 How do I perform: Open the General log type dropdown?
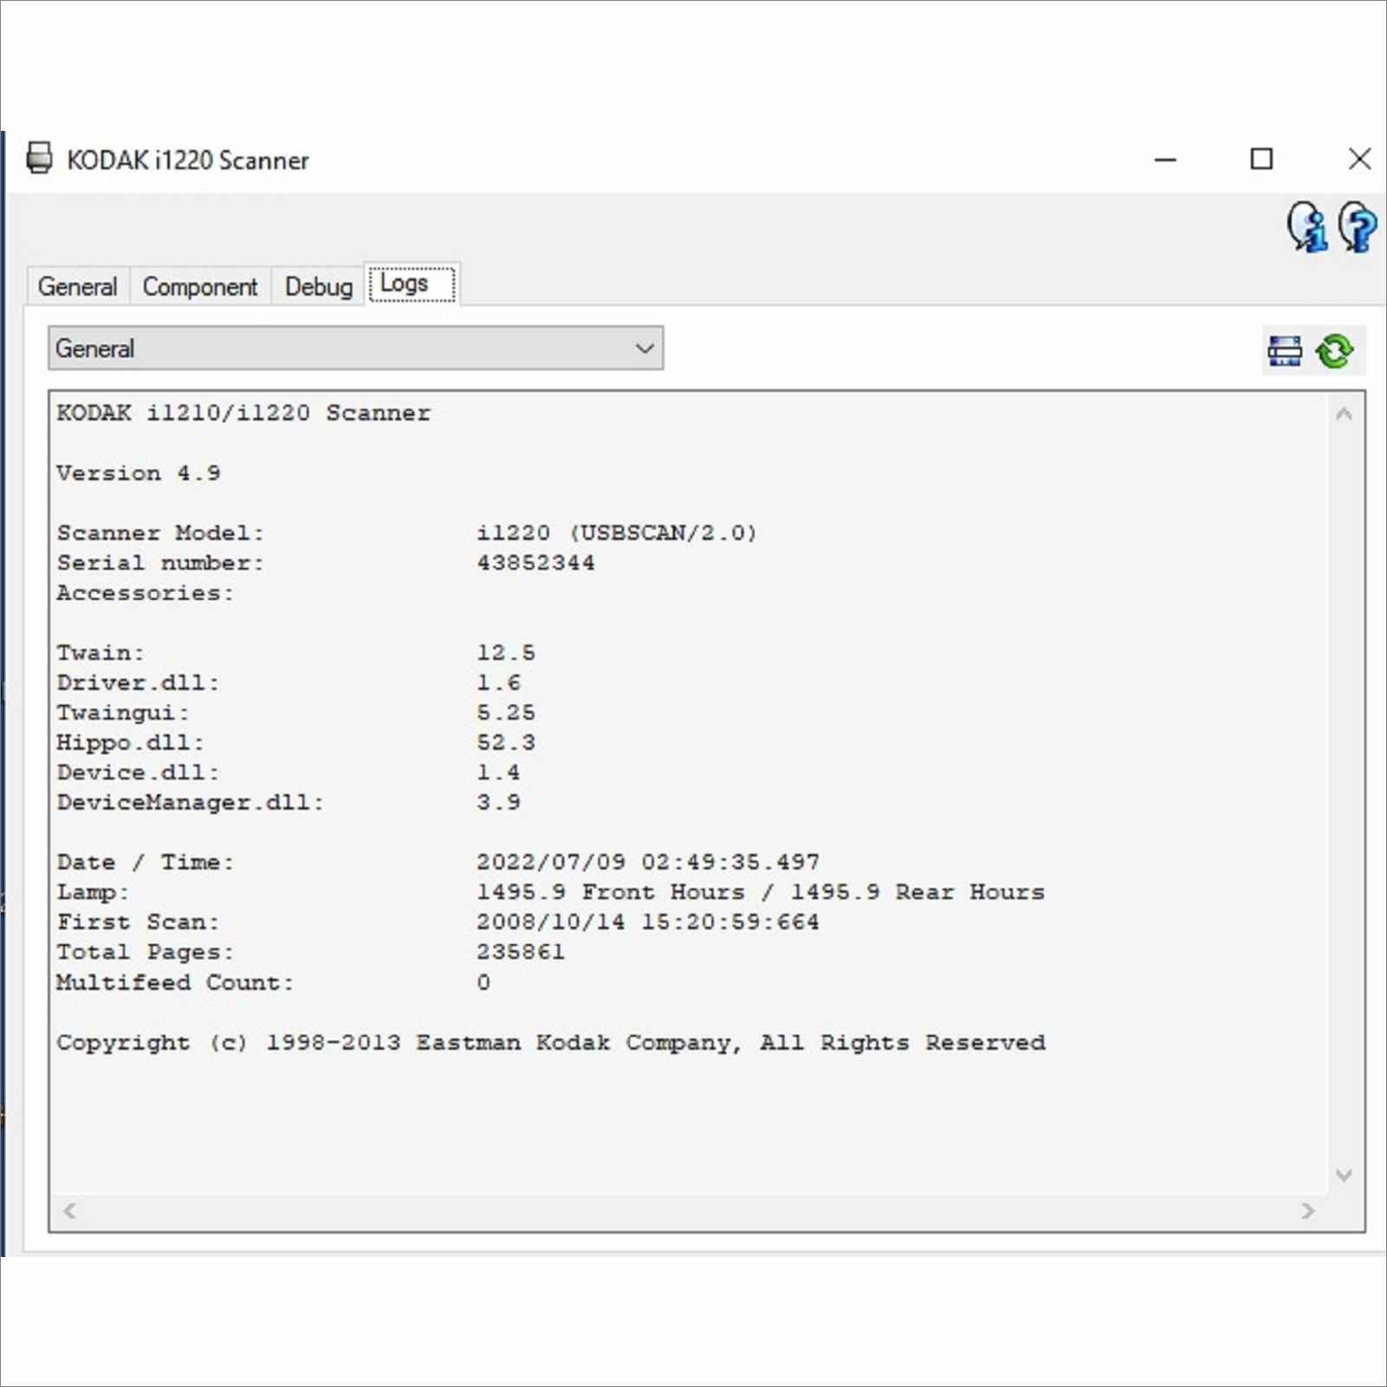click(x=355, y=348)
